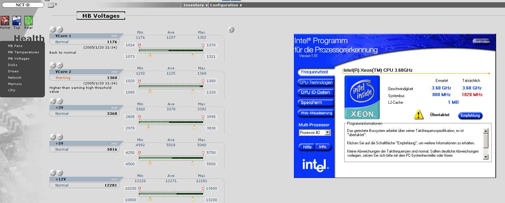Click Programminformationen scrollbar up arrow
505x203 pixels.
click(x=486, y=131)
